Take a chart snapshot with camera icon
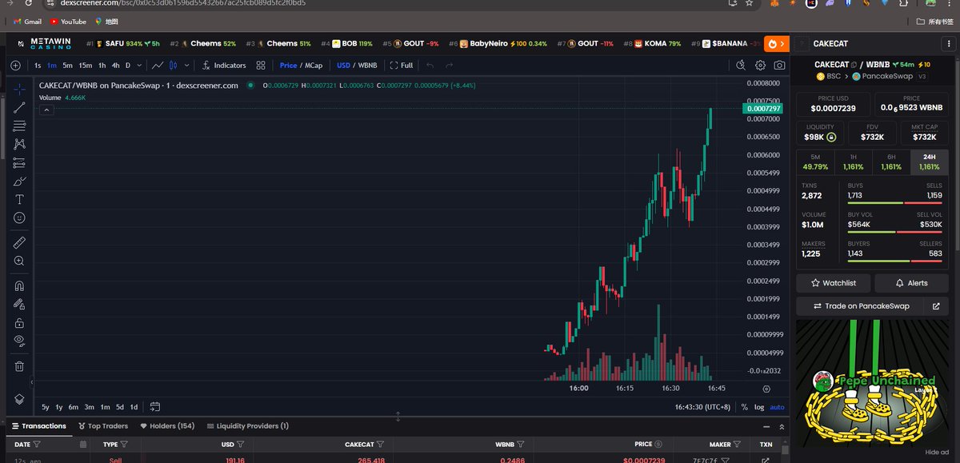This screenshot has width=960, height=463. pyautogui.click(x=779, y=66)
